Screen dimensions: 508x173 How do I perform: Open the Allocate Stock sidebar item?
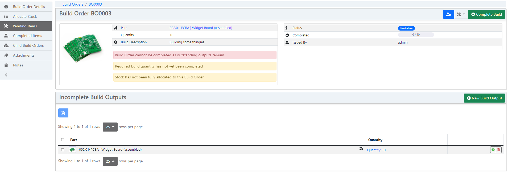point(25,16)
